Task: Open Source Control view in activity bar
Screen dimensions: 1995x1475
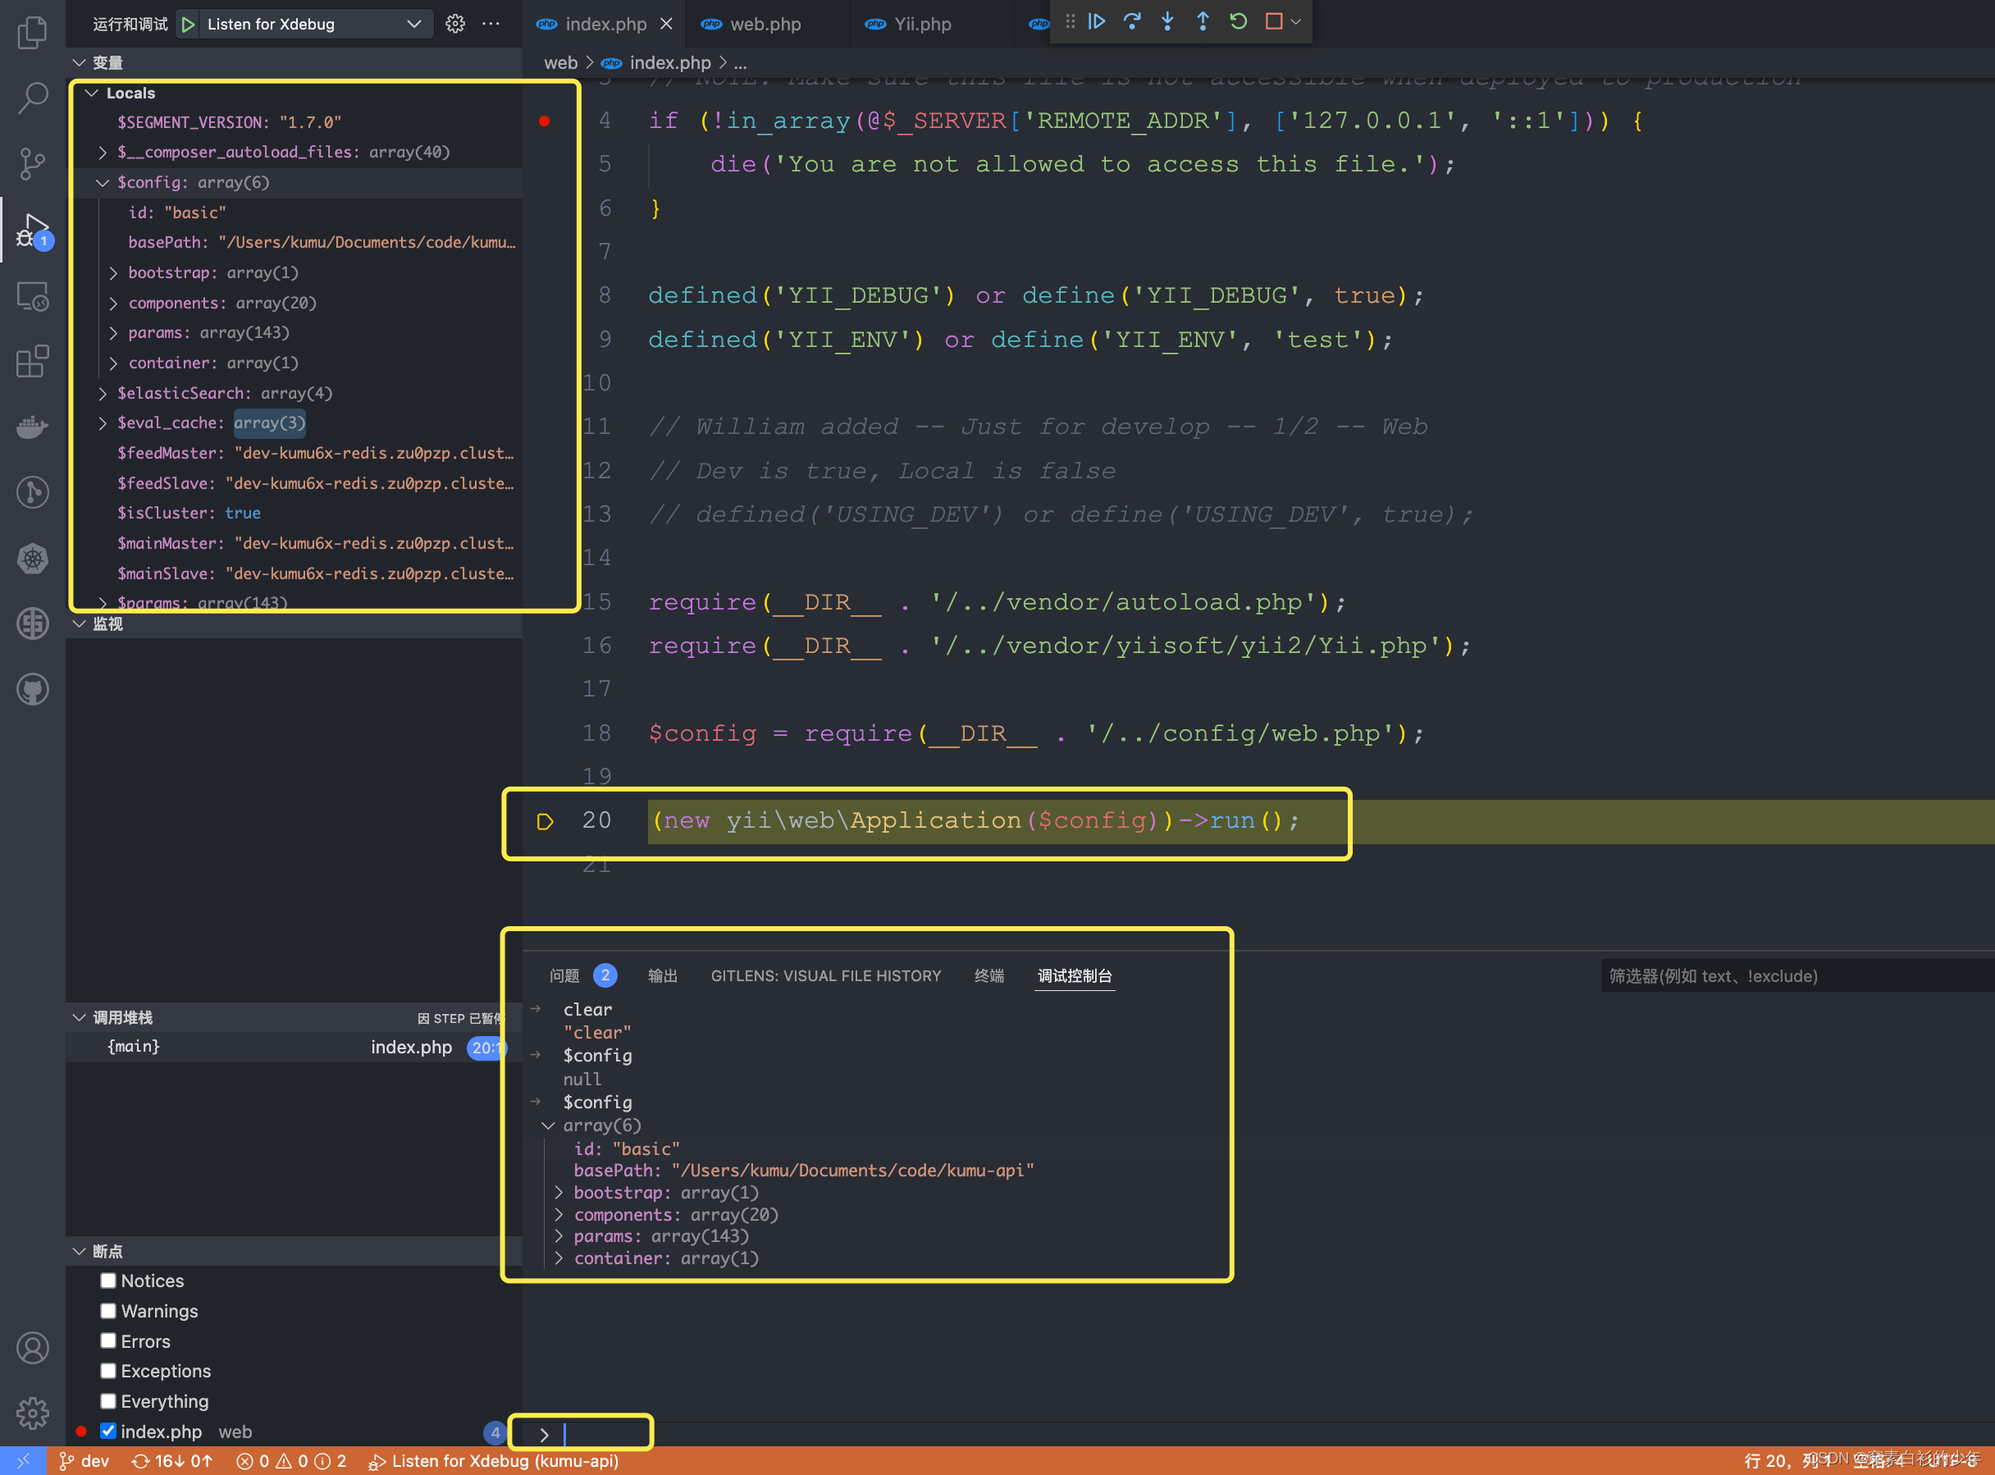Action: click(33, 163)
